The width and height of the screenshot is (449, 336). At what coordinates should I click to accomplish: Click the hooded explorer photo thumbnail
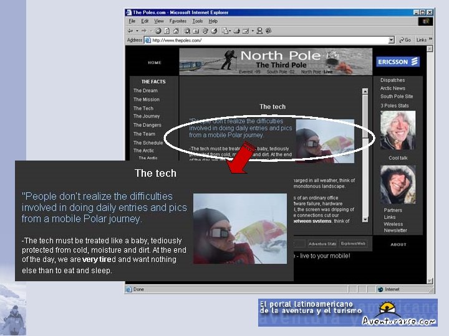[398, 185]
